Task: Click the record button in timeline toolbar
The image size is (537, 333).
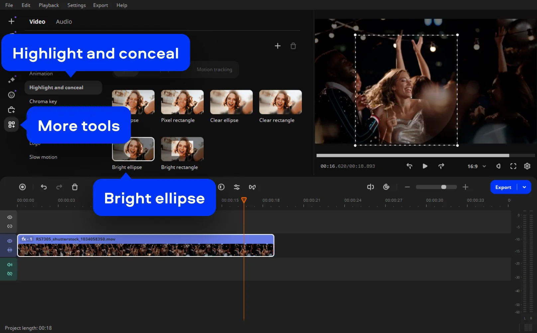Action: [22, 187]
